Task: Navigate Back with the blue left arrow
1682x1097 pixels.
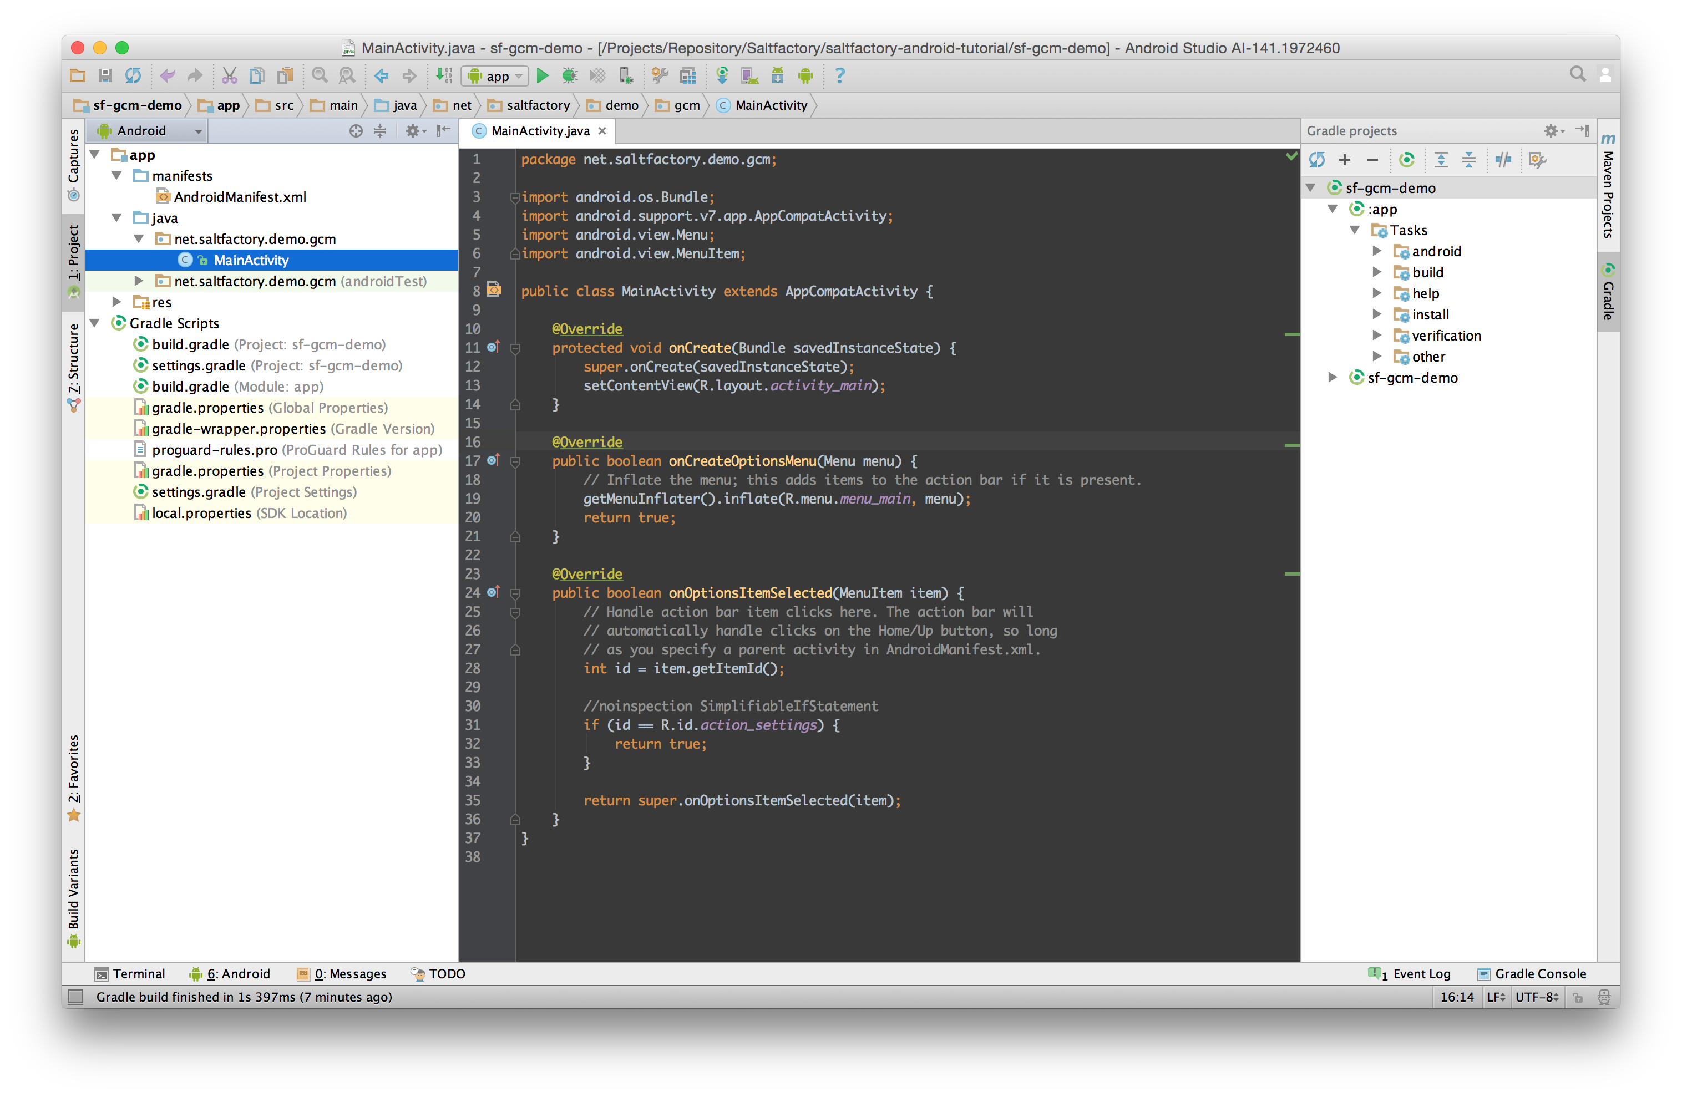Action: [x=381, y=75]
